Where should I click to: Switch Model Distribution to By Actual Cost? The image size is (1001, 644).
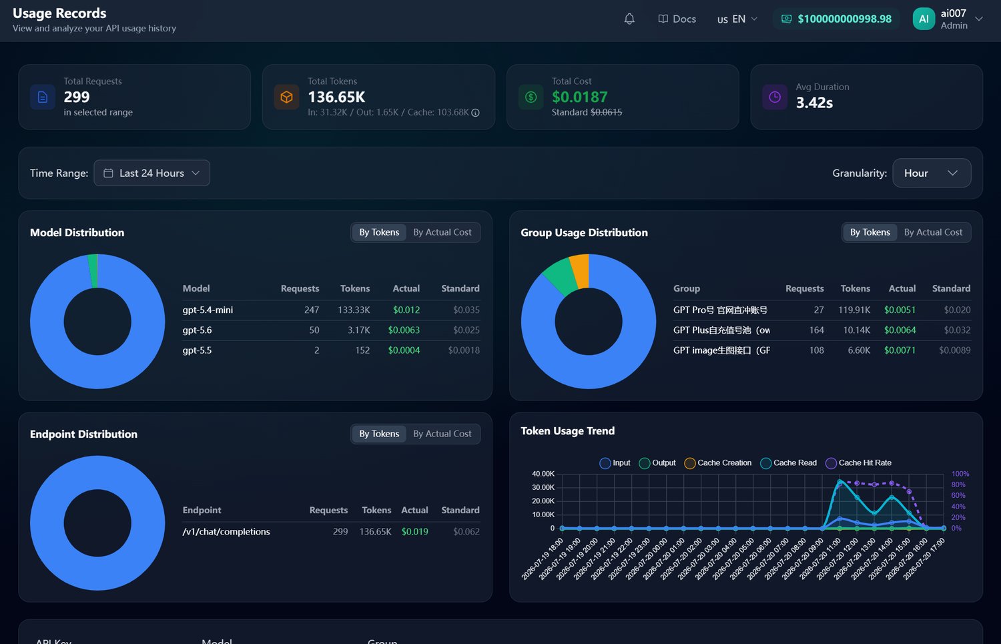click(x=442, y=232)
